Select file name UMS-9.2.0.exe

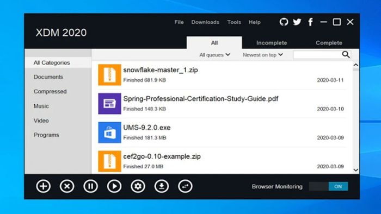click(147, 128)
